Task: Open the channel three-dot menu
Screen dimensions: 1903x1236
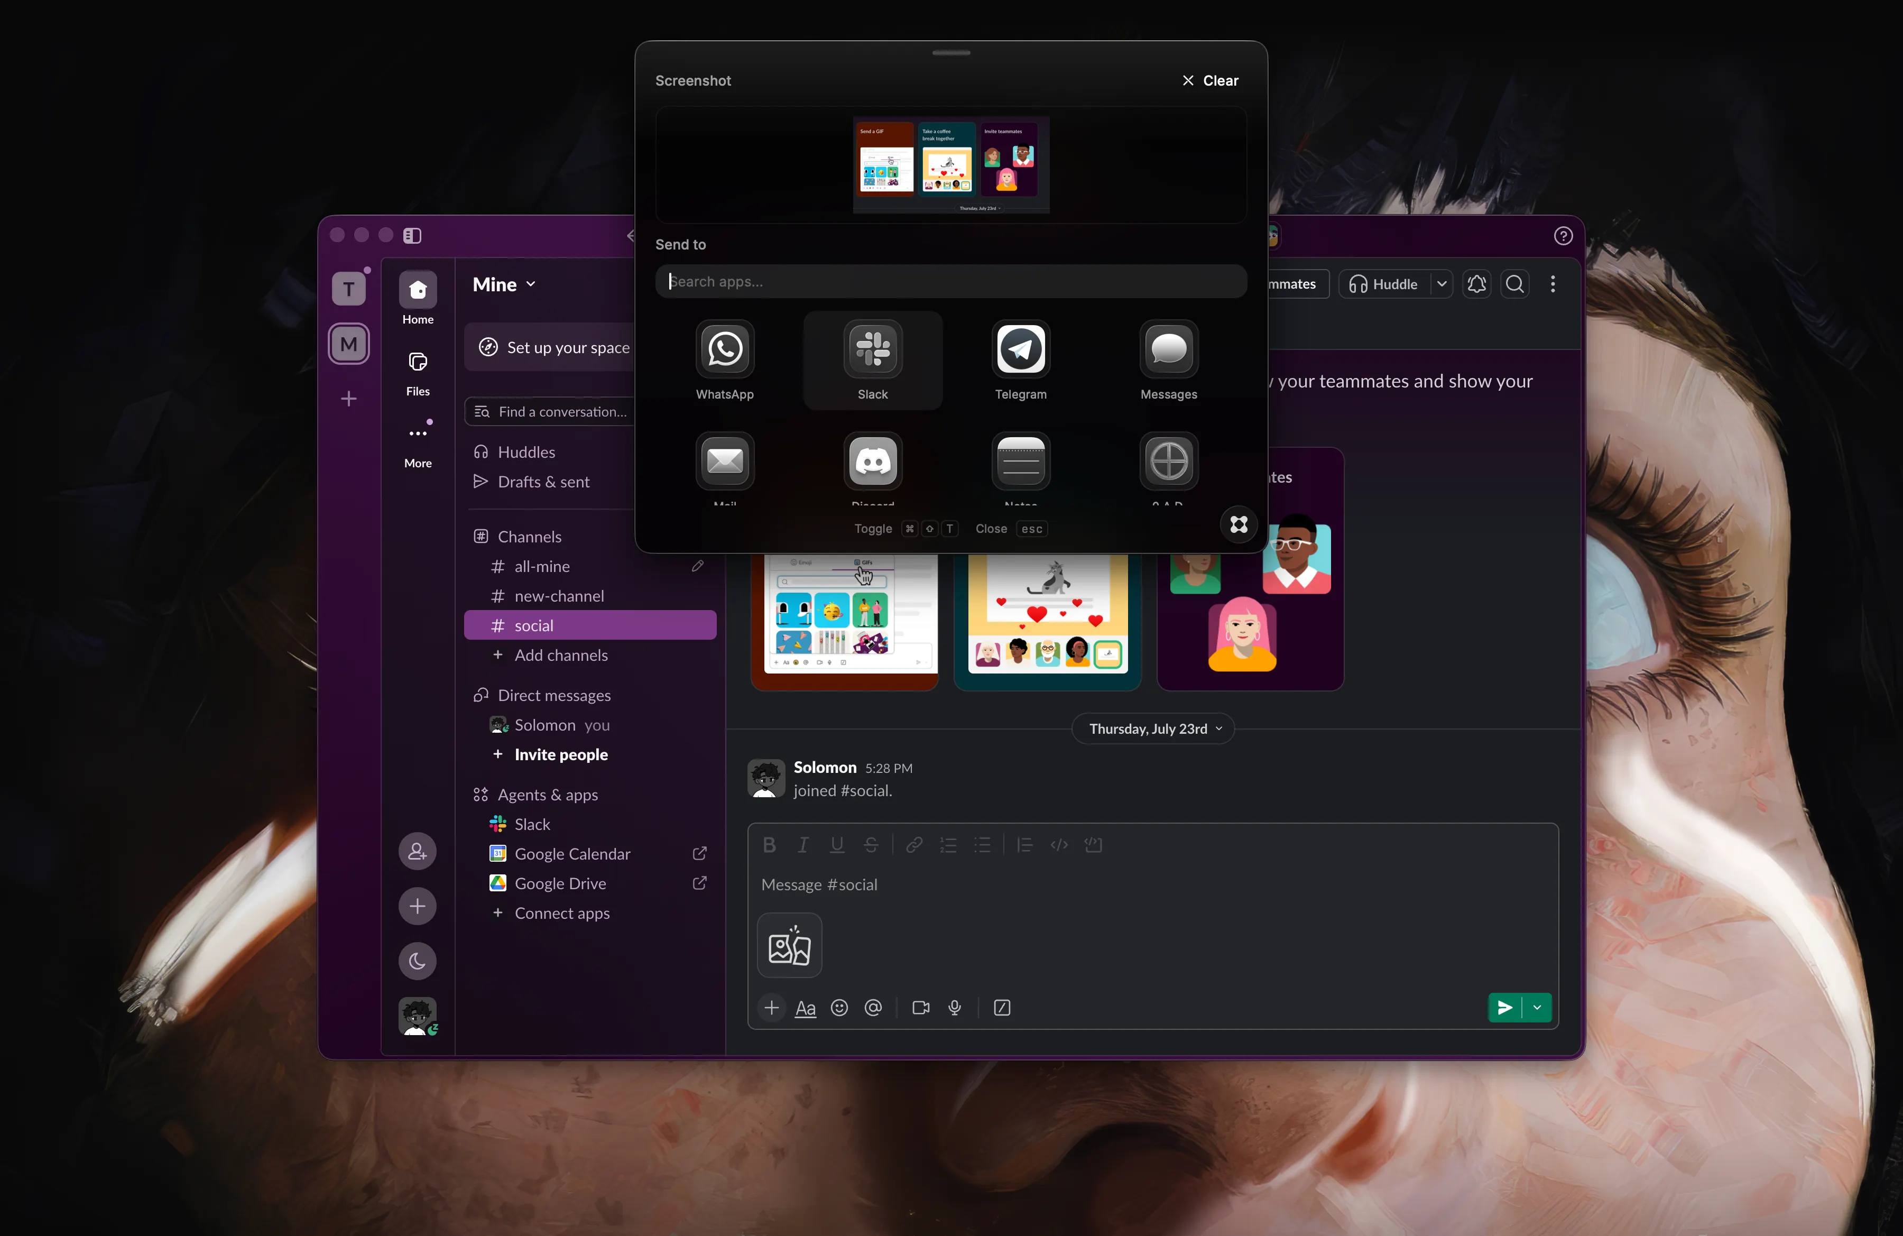Action: coord(1553,284)
